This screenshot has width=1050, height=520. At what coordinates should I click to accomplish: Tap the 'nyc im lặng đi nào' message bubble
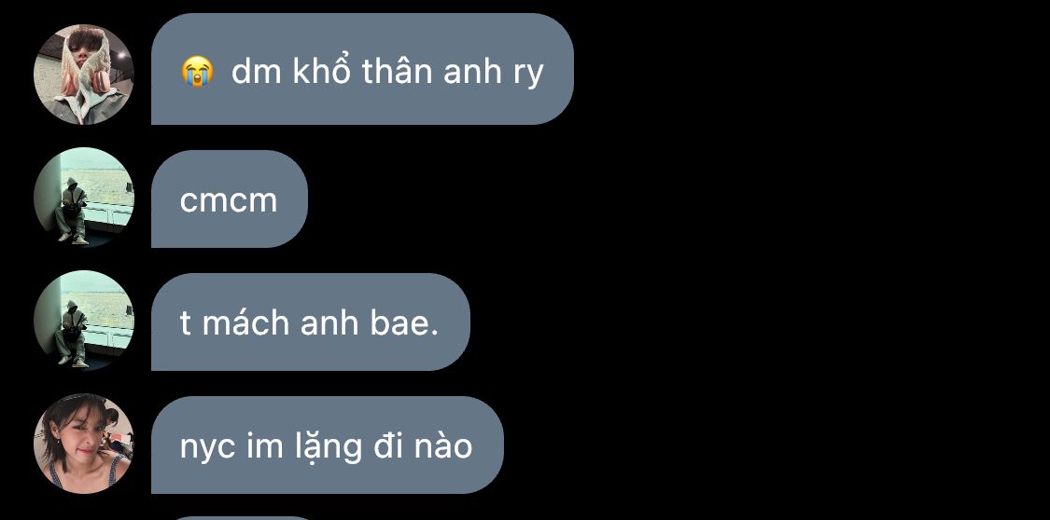click(328, 445)
